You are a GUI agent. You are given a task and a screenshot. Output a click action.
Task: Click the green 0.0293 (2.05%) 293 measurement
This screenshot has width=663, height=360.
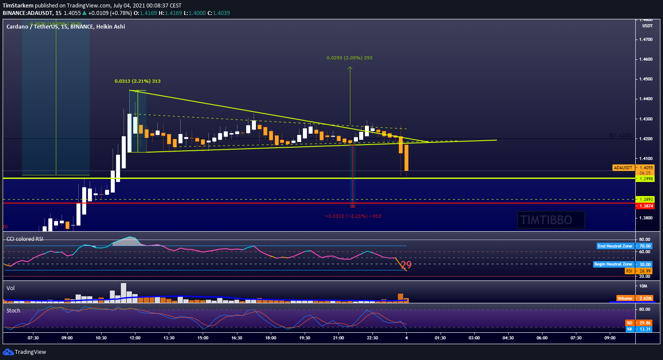coord(350,58)
